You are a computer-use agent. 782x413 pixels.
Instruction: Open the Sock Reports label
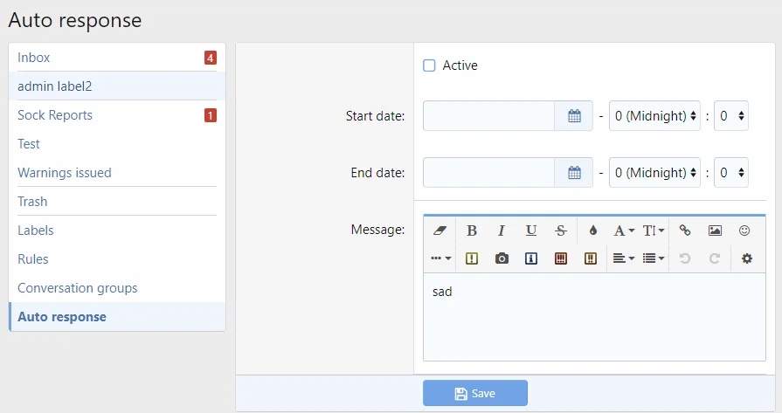[x=55, y=115]
